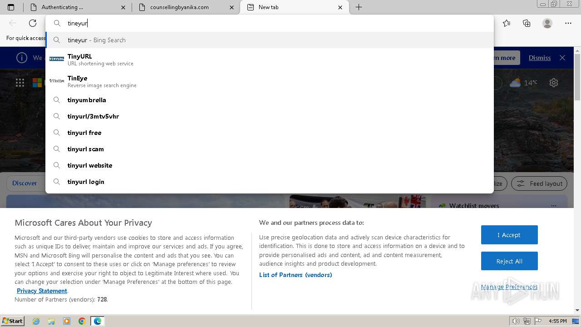Image resolution: width=581 pixels, height=327 pixels.
Task: Launch Internet Explorer from taskbar
Action: coord(36,321)
